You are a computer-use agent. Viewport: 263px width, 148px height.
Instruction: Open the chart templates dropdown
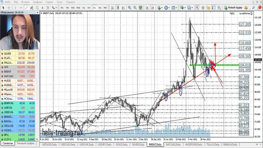(176, 8)
